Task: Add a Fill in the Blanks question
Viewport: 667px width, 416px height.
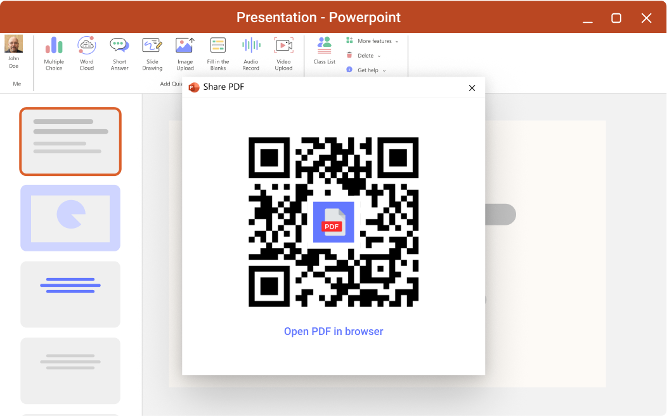Action: (x=218, y=54)
